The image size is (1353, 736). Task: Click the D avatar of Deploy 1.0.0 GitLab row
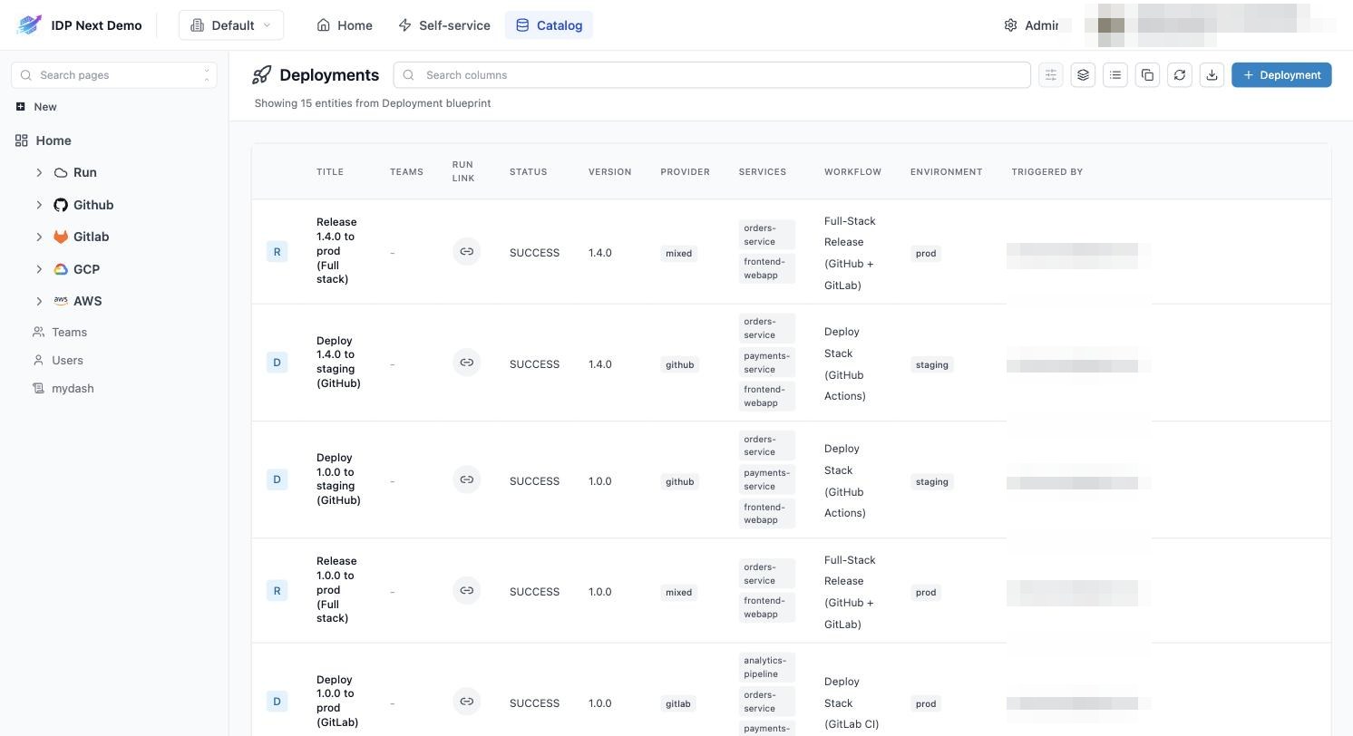pos(277,702)
